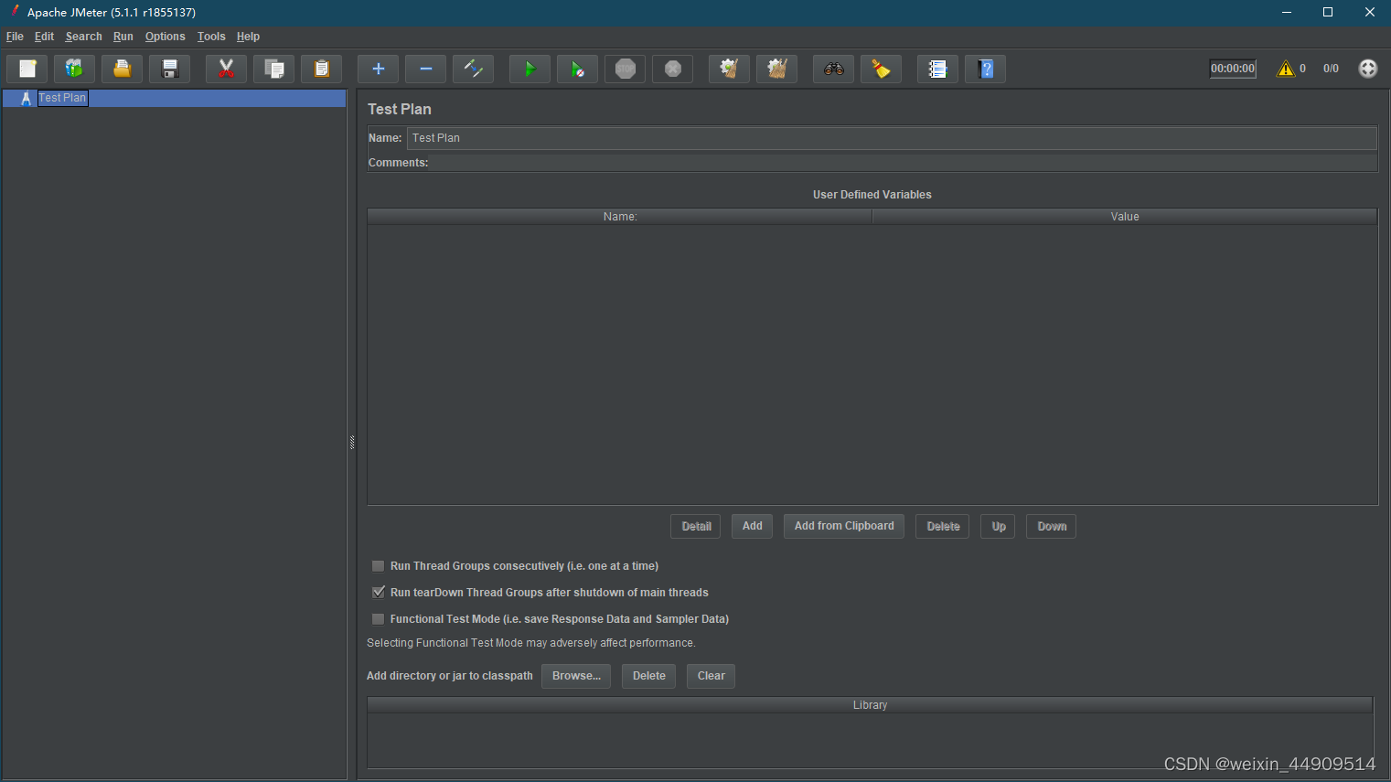Open the Tools menu
The width and height of the screenshot is (1391, 782).
tap(211, 37)
